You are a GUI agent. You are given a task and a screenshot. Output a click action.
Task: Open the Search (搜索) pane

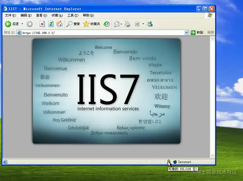(73, 24)
